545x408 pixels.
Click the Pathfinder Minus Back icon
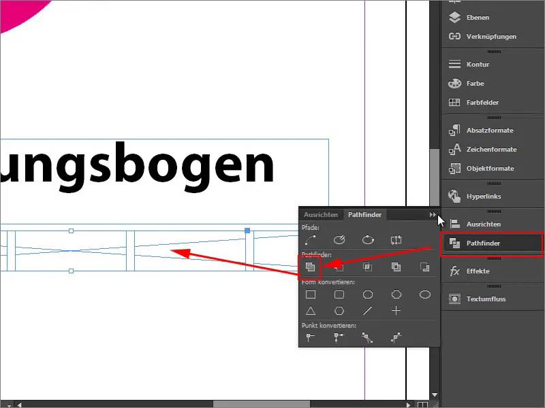click(x=424, y=267)
